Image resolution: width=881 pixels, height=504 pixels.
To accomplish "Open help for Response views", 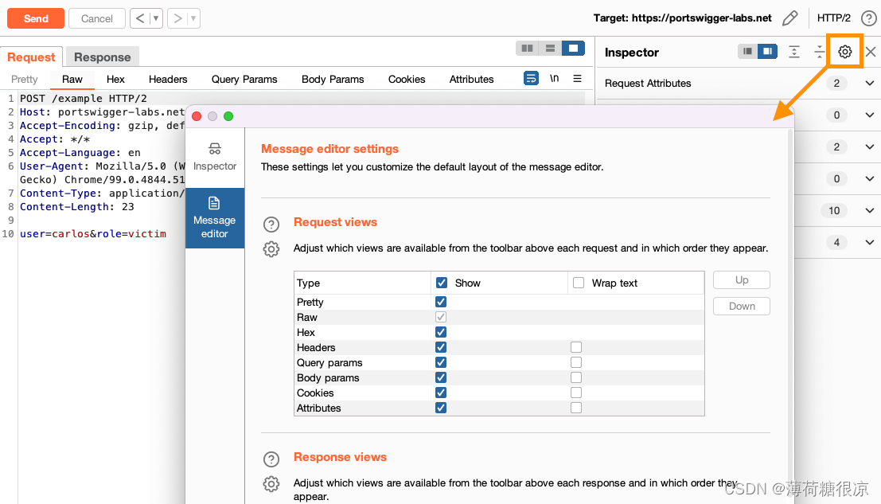I will (x=271, y=459).
